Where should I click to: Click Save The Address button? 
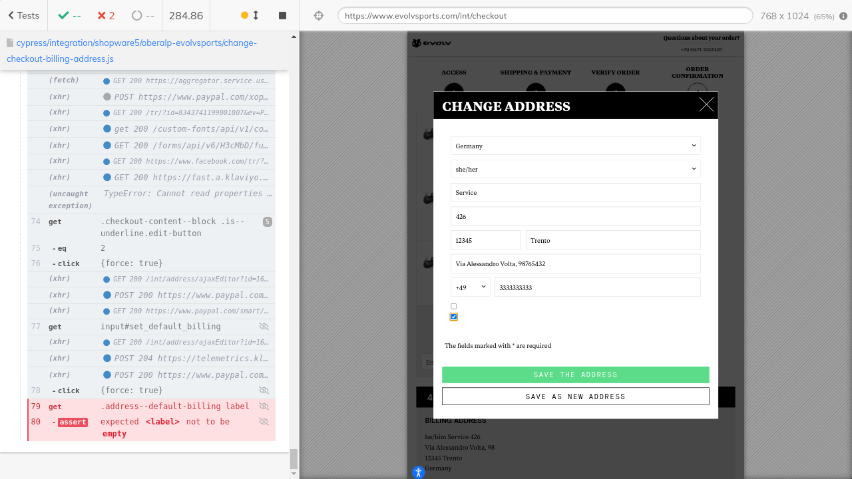pos(575,375)
